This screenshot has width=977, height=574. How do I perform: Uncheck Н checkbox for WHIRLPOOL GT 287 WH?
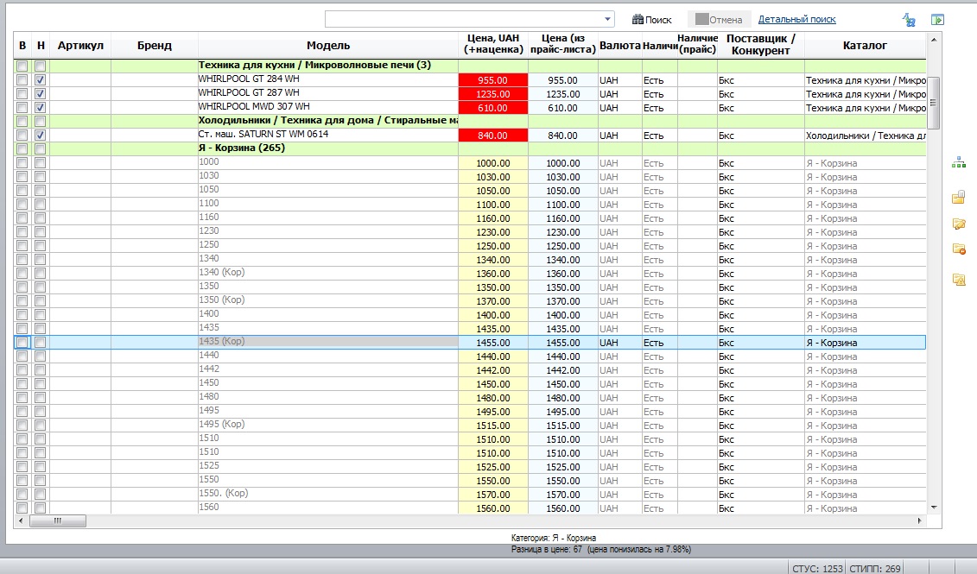41,93
